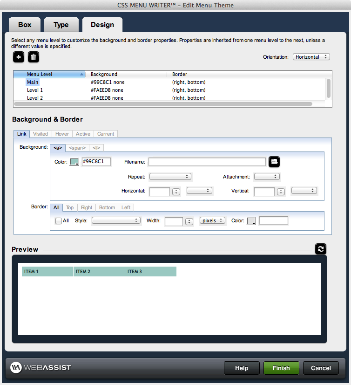Click the Border column header
The image size is (351, 385).
(250, 74)
